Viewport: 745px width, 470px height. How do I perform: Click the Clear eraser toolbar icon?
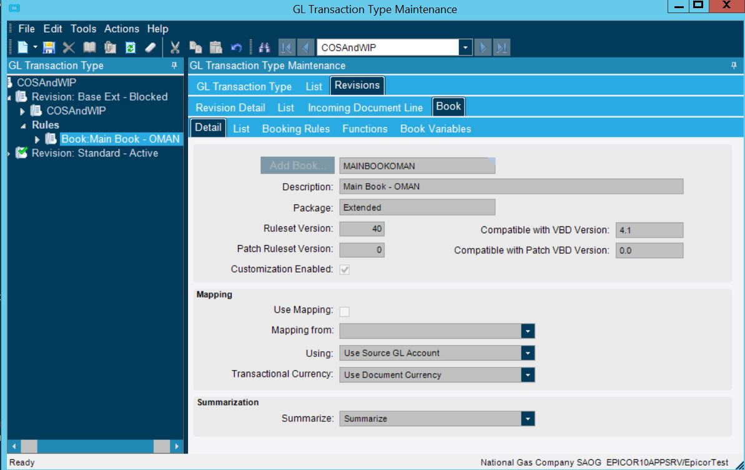(150, 47)
